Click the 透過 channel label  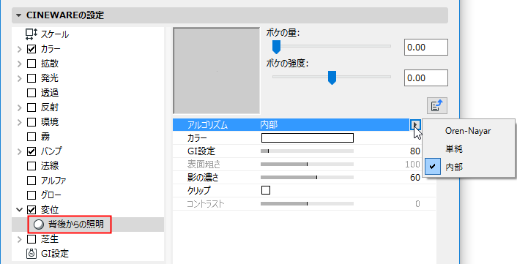click(x=50, y=93)
